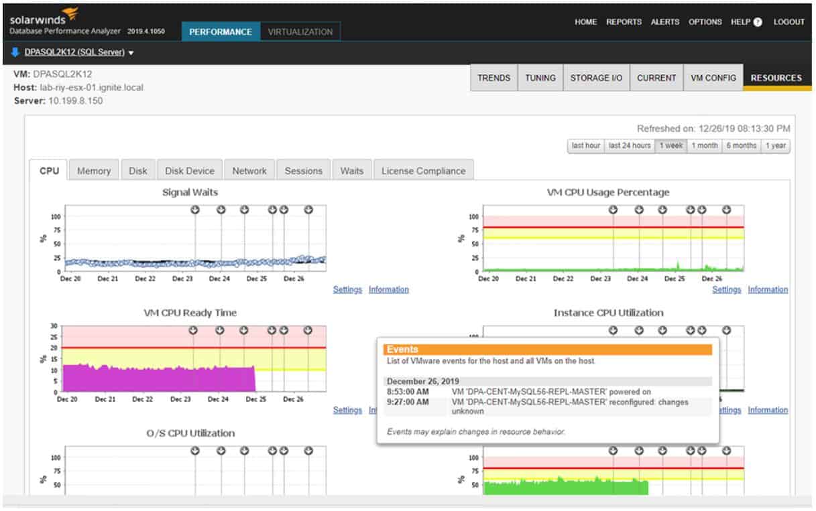Click last event marker on VM CPU Ready Time chart
The height and width of the screenshot is (511, 816).
click(308, 330)
